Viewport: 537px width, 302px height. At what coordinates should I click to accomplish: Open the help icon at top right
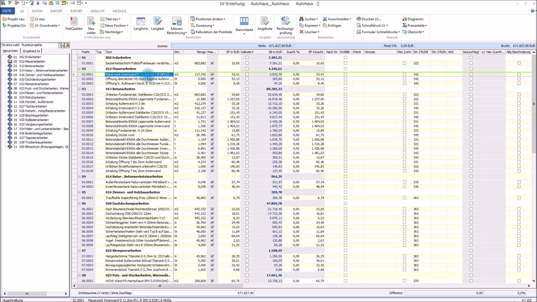532,11
